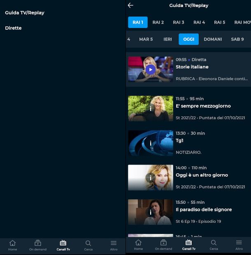Switch to the RAI 5 channel tab
The height and width of the screenshot is (255, 251).
click(220, 22)
